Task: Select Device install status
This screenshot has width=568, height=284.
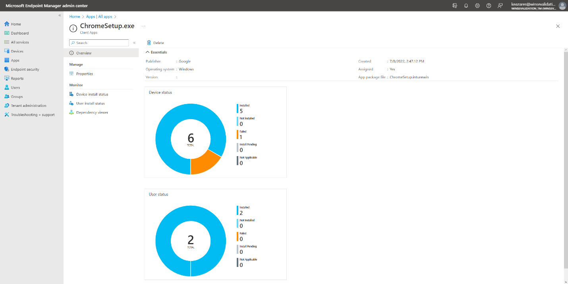Action: (x=92, y=95)
